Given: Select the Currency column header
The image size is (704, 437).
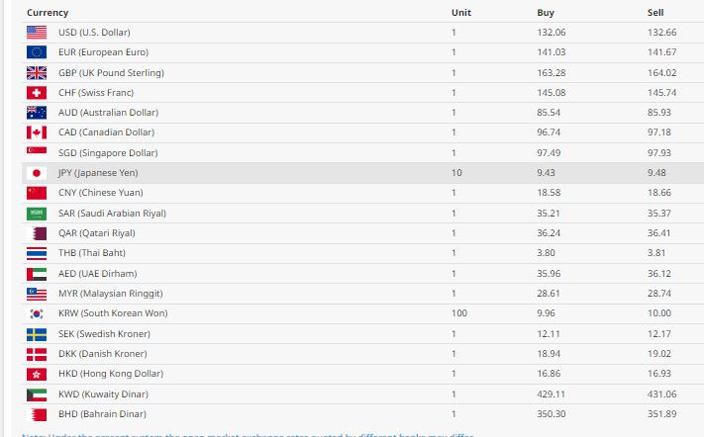Looking at the screenshot, I should click(x=48, y=13).
